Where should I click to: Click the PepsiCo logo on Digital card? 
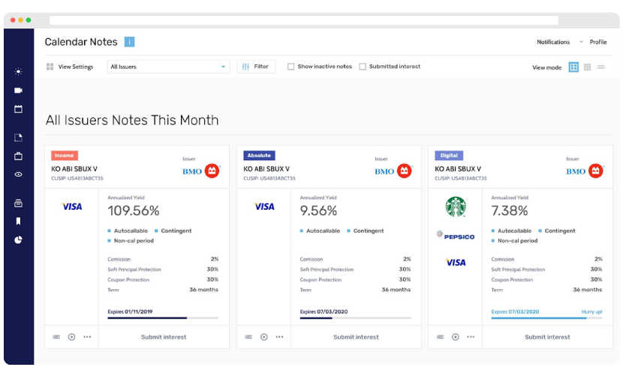(456, 236)
